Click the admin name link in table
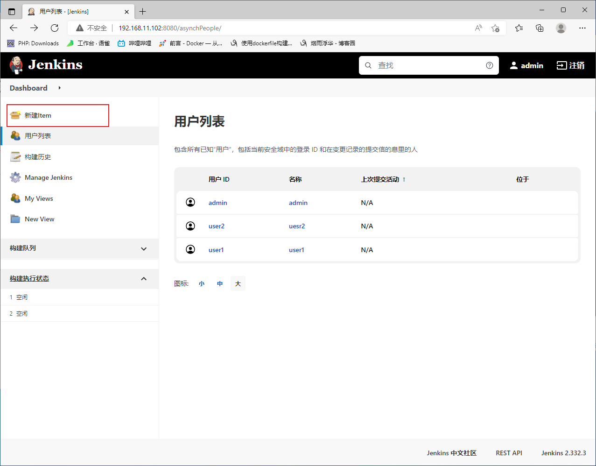Image resolution: width=596 pixels, height=466 pixels. point(298,203)
